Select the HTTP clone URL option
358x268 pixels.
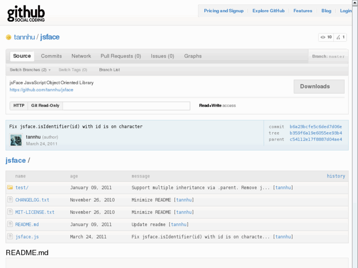click(x=19, y=106)
